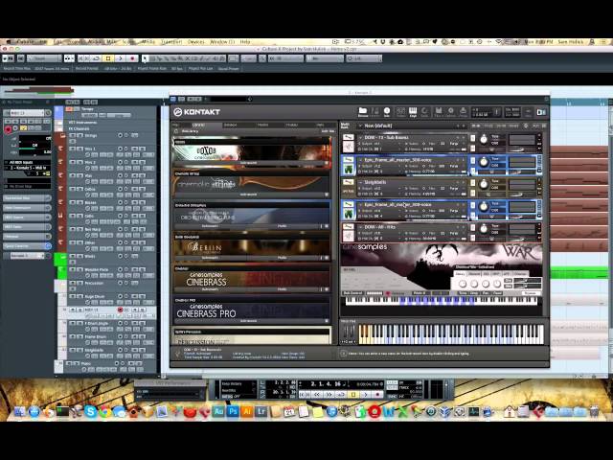Click the green icon of the first Epic_Frame instrument
Image resolution: width=613 pixels, height=460 pixels.
point(348,169)
